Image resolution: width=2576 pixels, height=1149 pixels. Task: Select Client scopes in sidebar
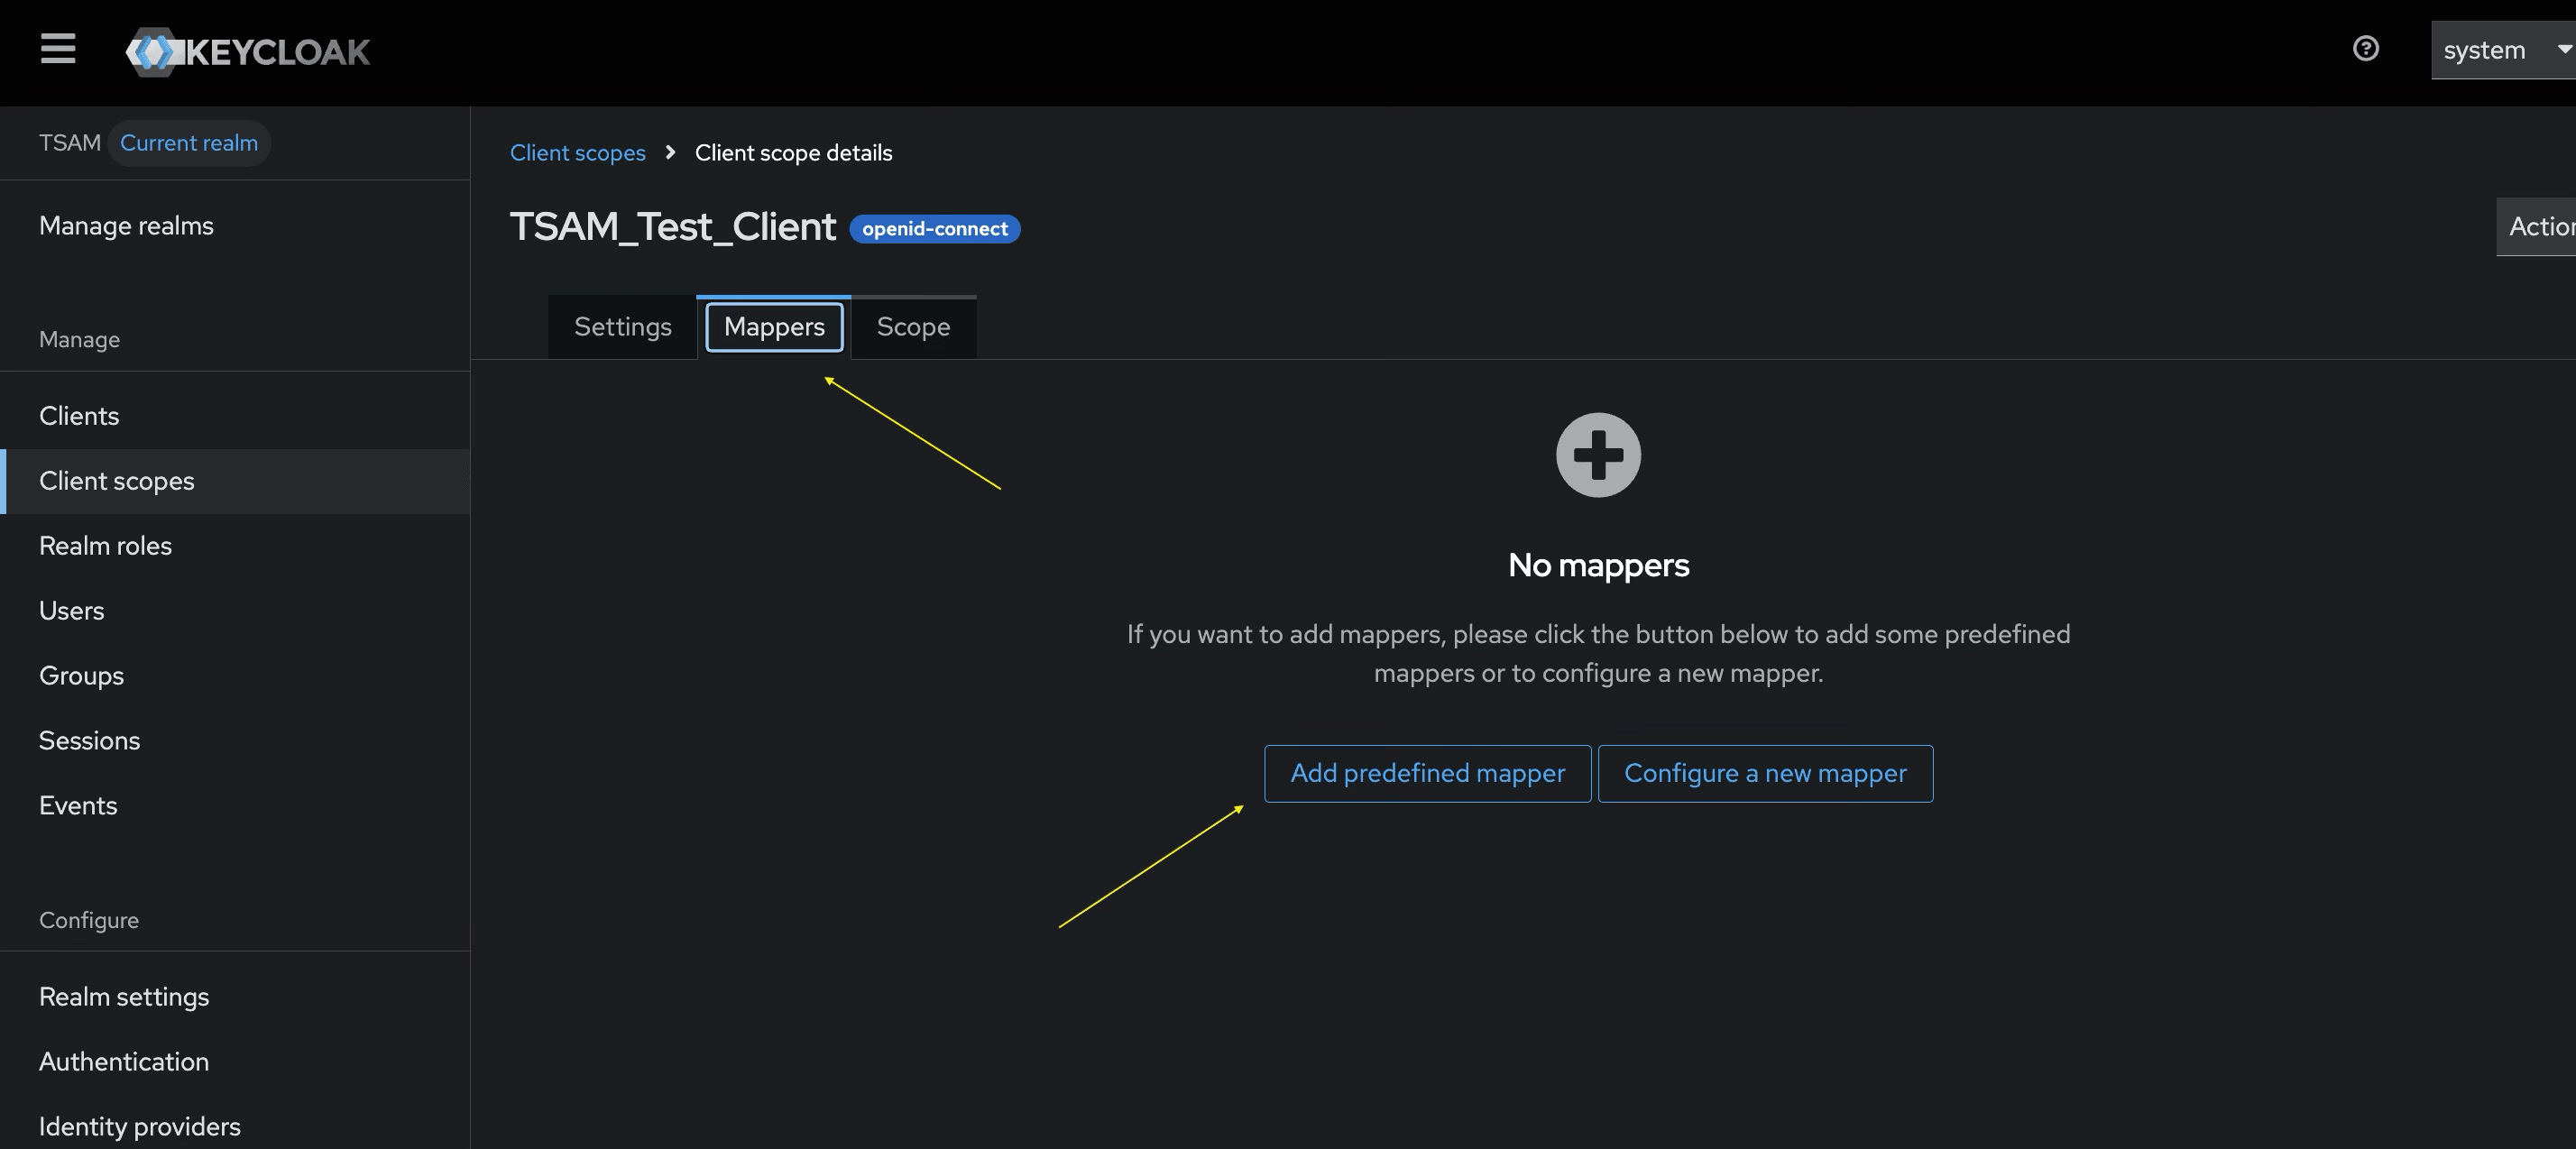pos(235,481)
